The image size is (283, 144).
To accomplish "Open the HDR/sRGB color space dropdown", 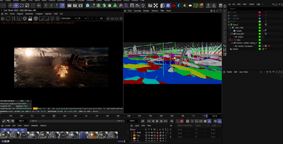I will click(69, 18).
